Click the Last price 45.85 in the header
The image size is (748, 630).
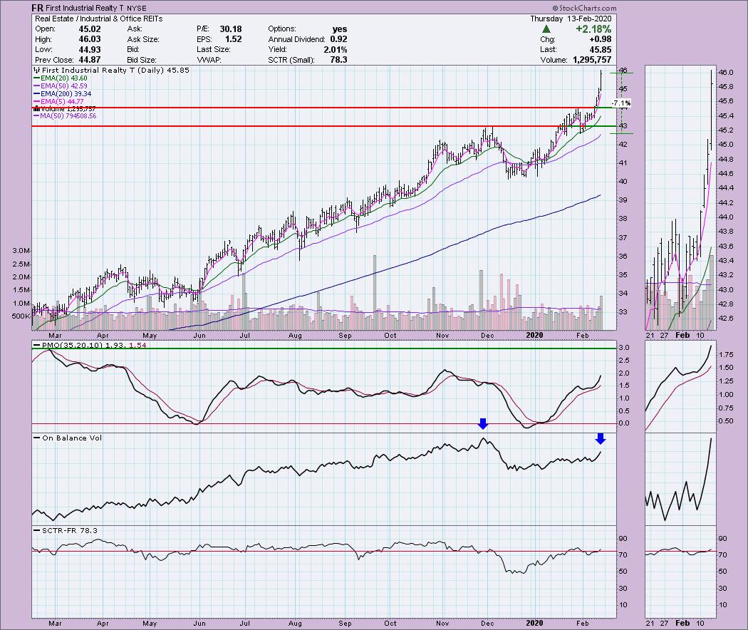(x=600, y=50)
